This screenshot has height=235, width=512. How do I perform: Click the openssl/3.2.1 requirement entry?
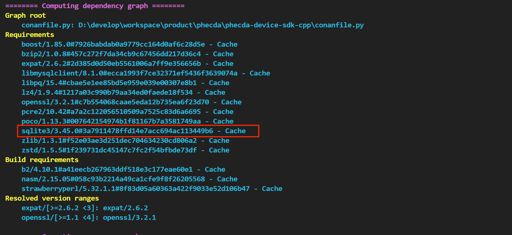(132, 102)
